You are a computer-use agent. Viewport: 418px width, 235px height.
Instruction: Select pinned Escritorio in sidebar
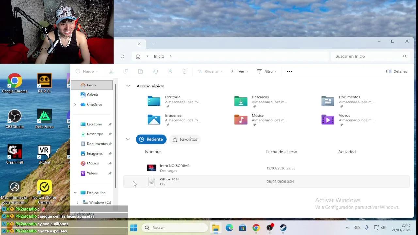(94, 124)
